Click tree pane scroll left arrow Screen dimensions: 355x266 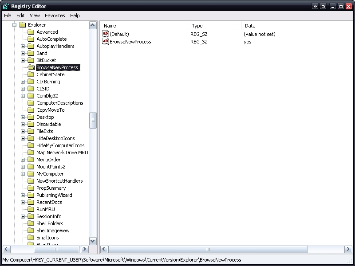coord(6,249)
